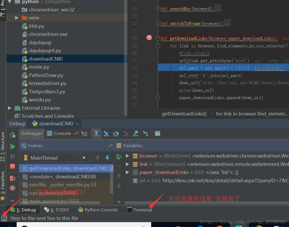Click Force Step Into icon
This screenshot has width=289, height=227.
[x=126, y=134]
